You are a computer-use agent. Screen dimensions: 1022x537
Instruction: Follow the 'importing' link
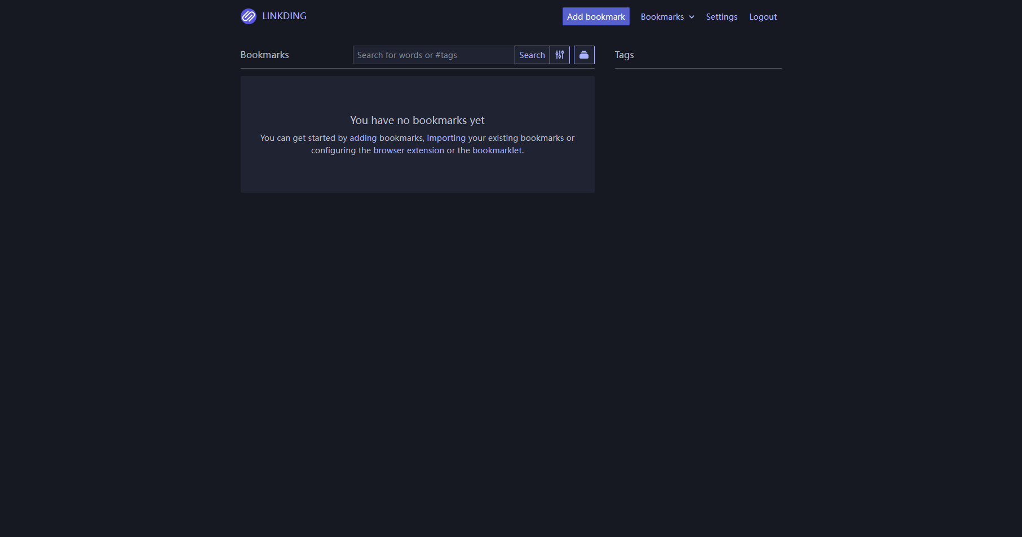446,138
